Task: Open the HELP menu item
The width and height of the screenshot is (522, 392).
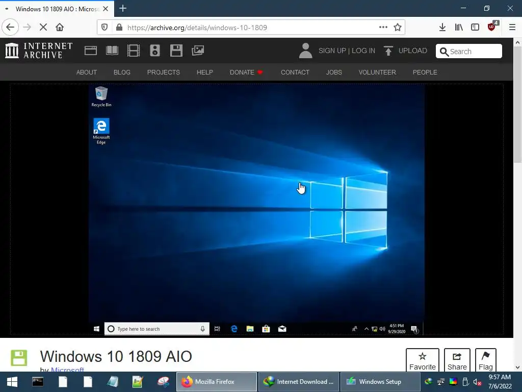Action: pos(205,72)
